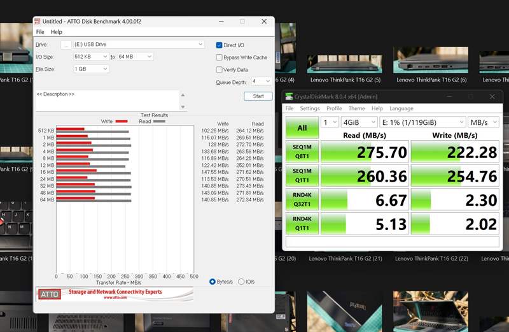Click the CrystalDiskMark Write (MB/s) header
The image size is (509, 332).
coord(455,135)
